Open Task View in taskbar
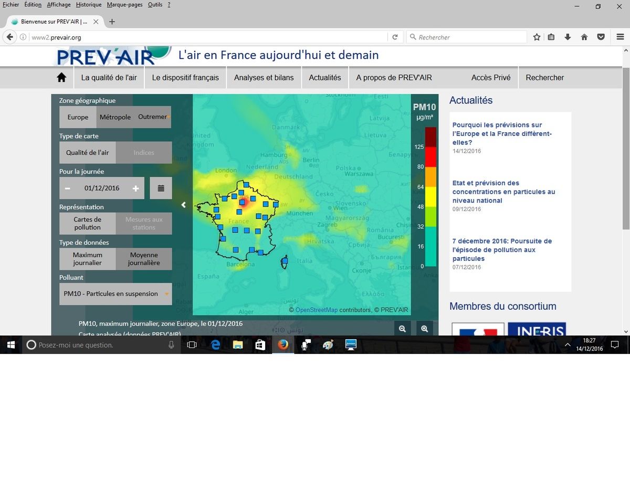This screenshot has width=630, height=483. 192,345
